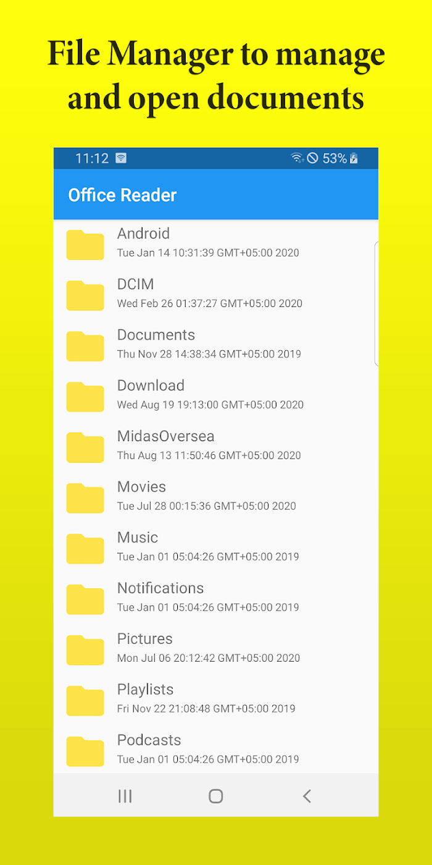Open the Pictures folder icon
Screen dimensions: 432x865
[x=85, y=650]
